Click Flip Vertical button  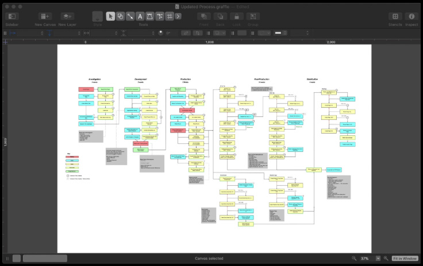(198, 33)
